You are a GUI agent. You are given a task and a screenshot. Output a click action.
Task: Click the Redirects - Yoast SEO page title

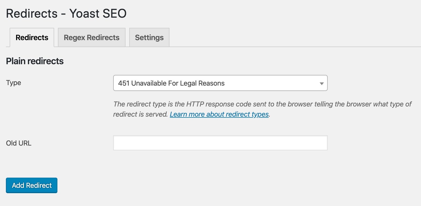coord(66,13)
